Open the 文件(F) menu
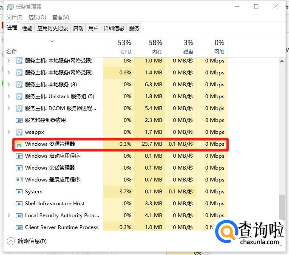The image size is (289, 255). tap(14, 17)
